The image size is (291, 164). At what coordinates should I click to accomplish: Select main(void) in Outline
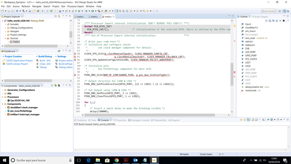click(253, 90)
